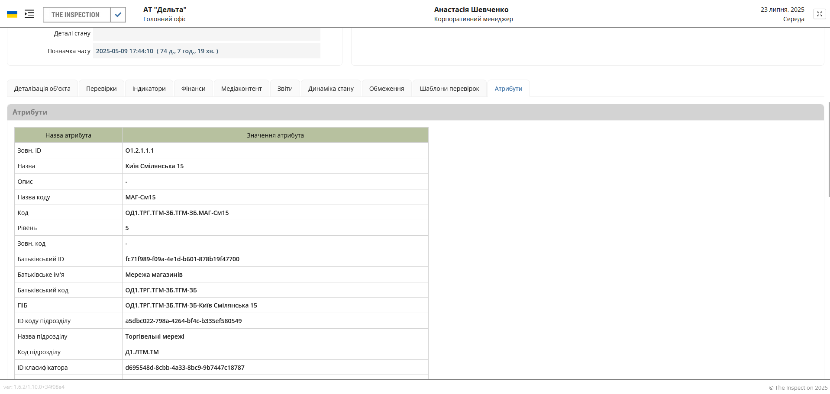Select the Шаблони перевірок tab
Image resolution: width=830 pixels, height=394 pixels.
click(449, 89)
